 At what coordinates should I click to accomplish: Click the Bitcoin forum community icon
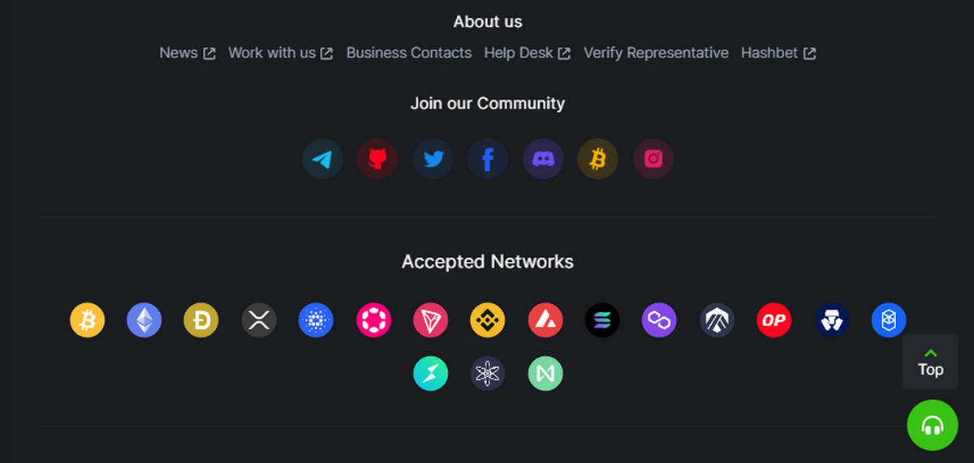pos(597,159)
